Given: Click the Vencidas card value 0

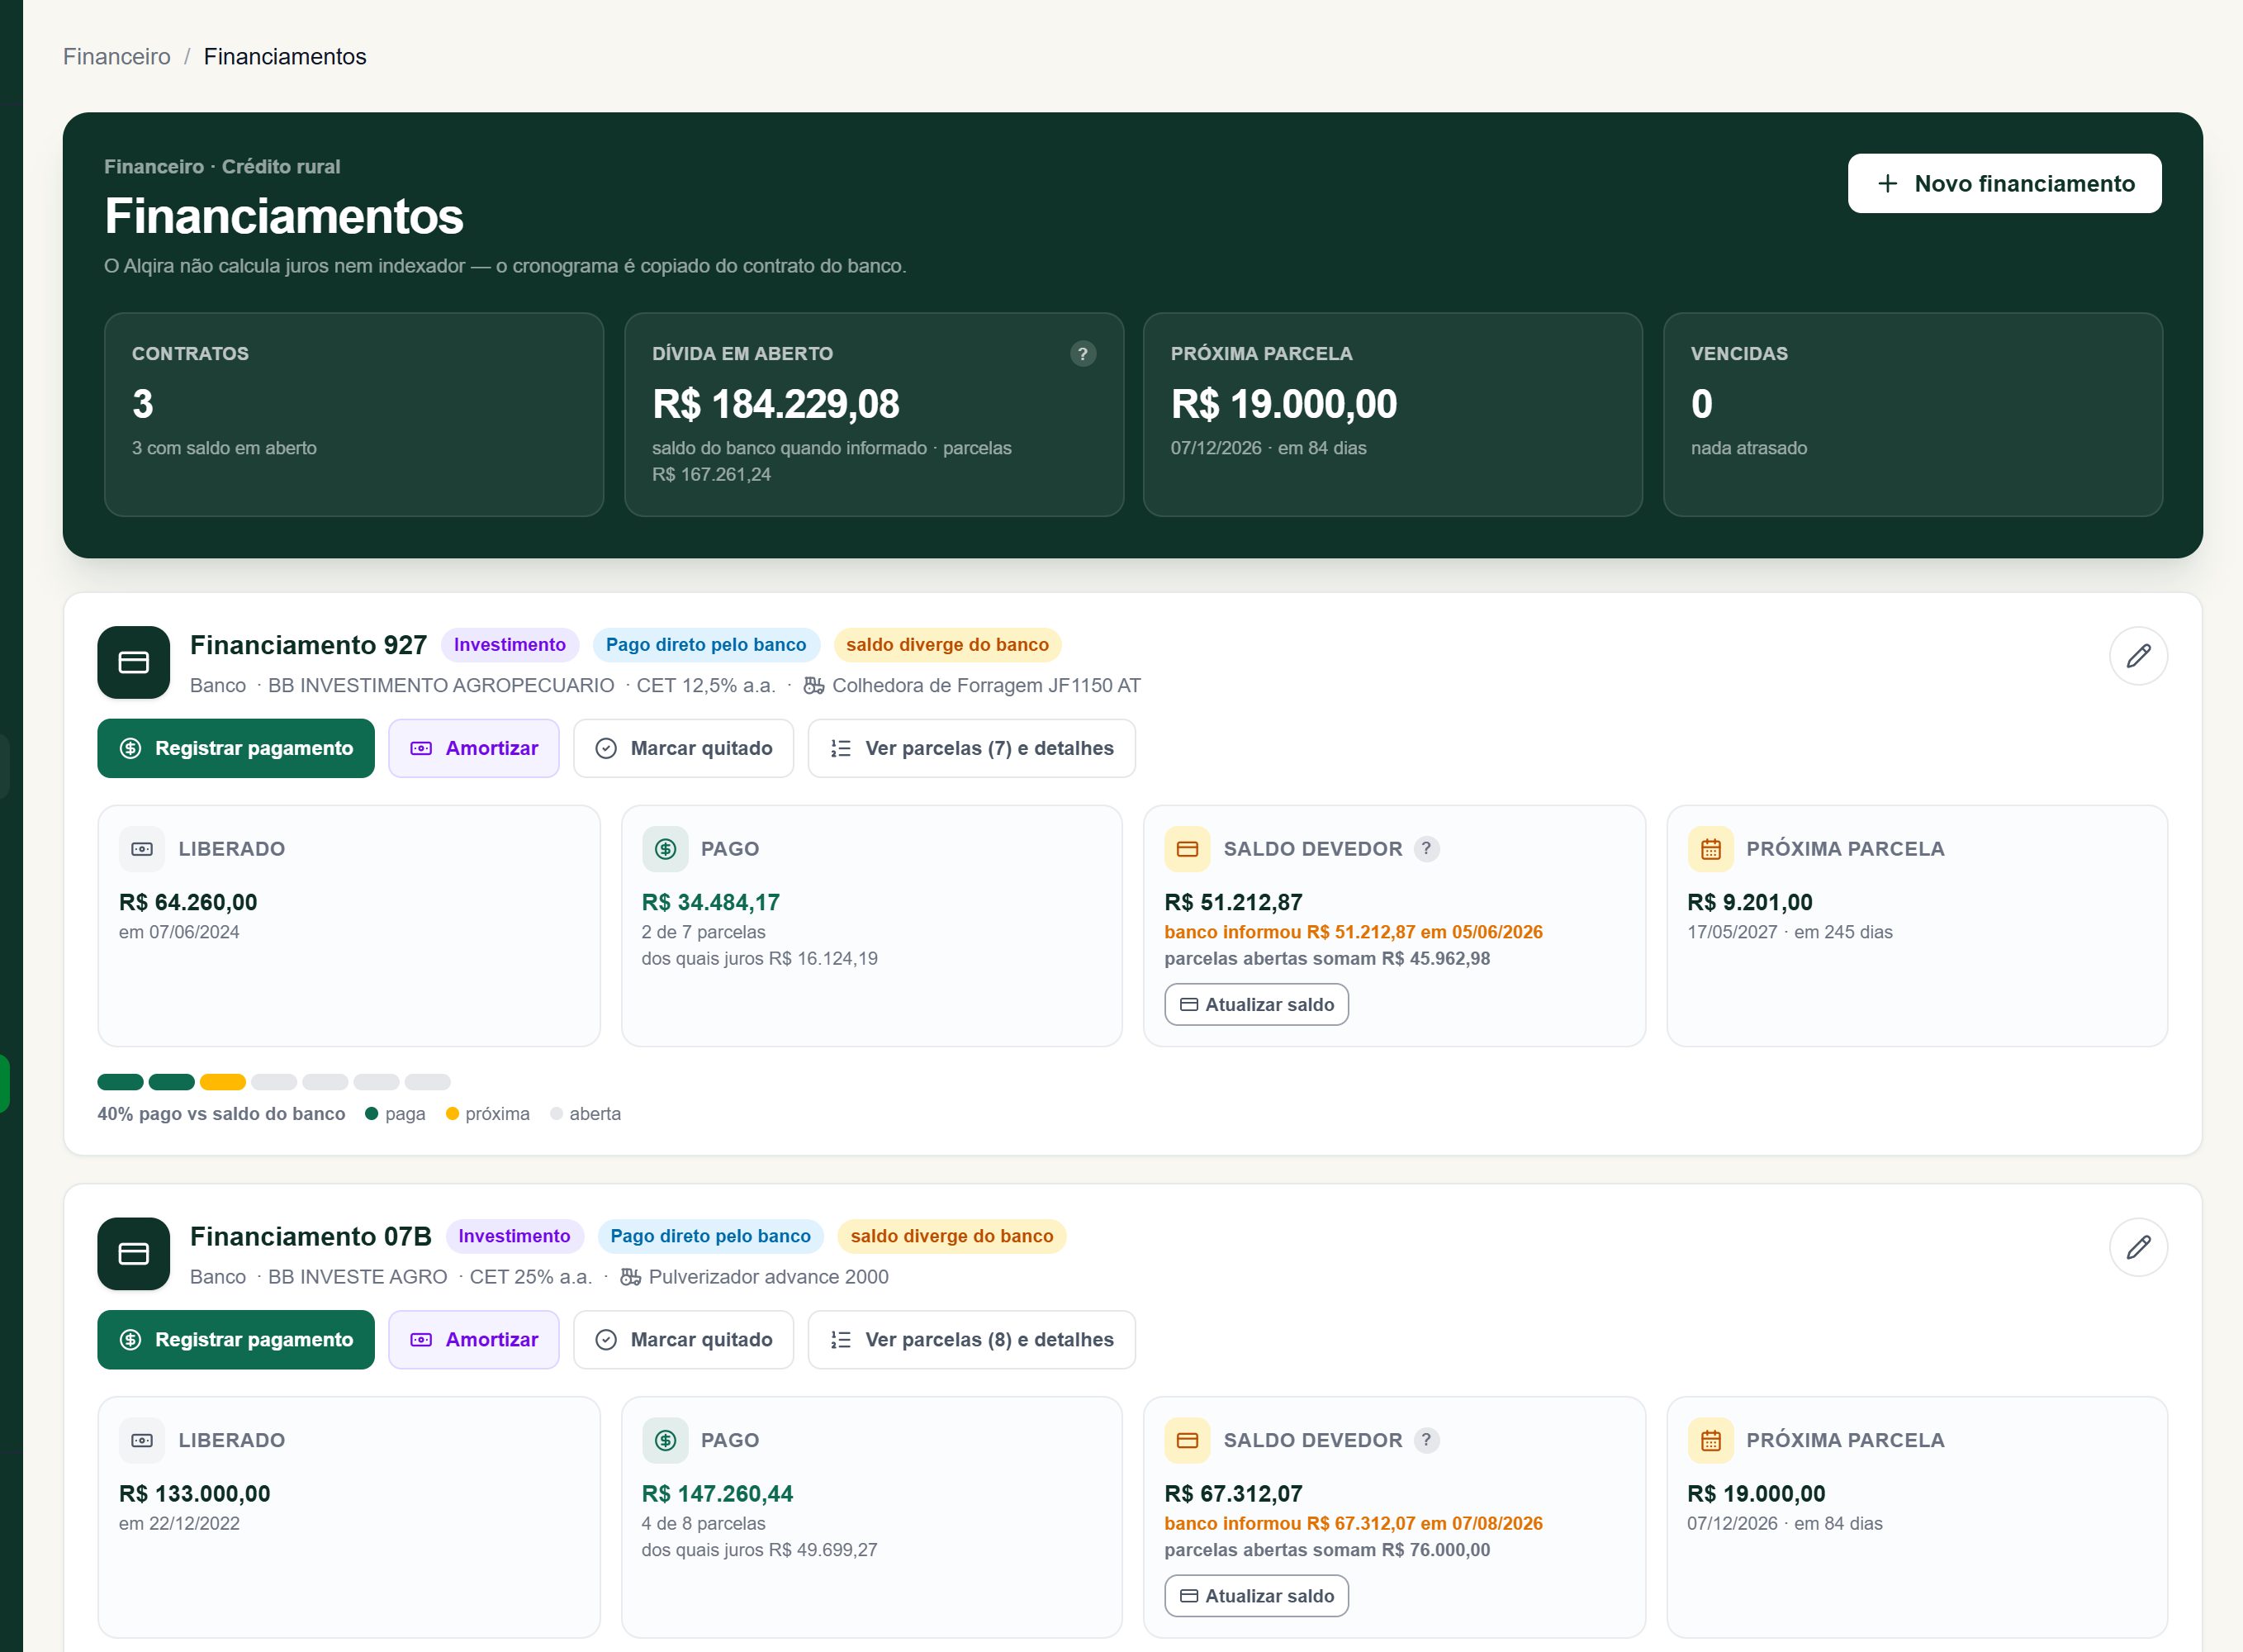Looking at the screenshot, I should (1701, 404).
